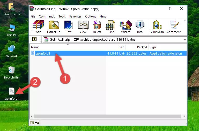The height and width of the screenshot is (131, 199).
Task: Open the Help menu
Action: pyautogui.click(x=103, y=16)
